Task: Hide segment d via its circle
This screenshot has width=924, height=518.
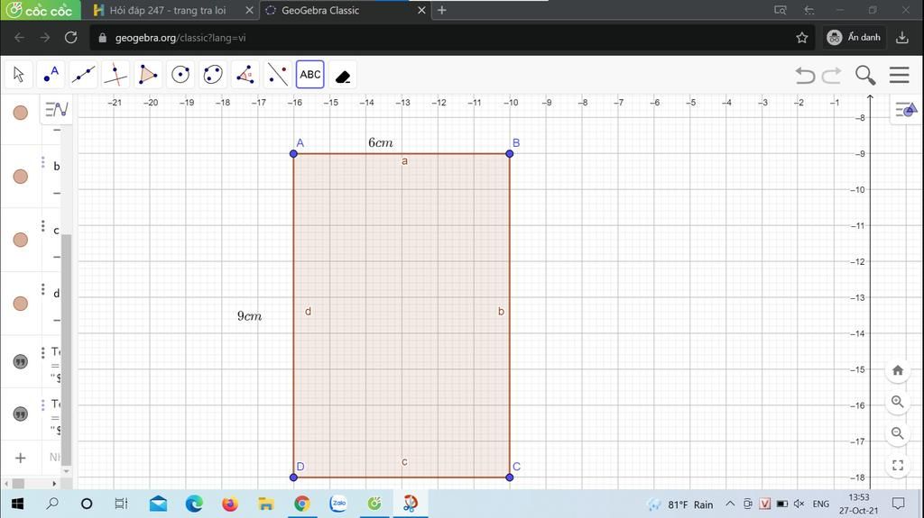Action: pyautogui.click(x=21, y=304)
